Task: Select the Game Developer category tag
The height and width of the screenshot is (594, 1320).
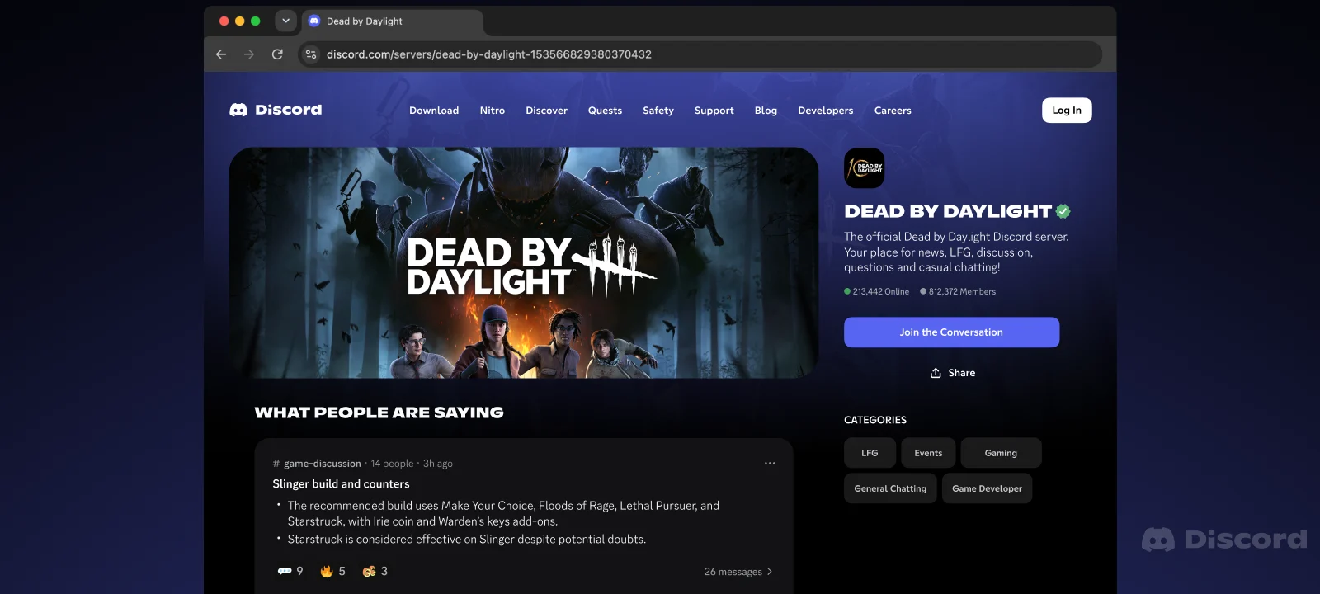Action: coord(987,488)
